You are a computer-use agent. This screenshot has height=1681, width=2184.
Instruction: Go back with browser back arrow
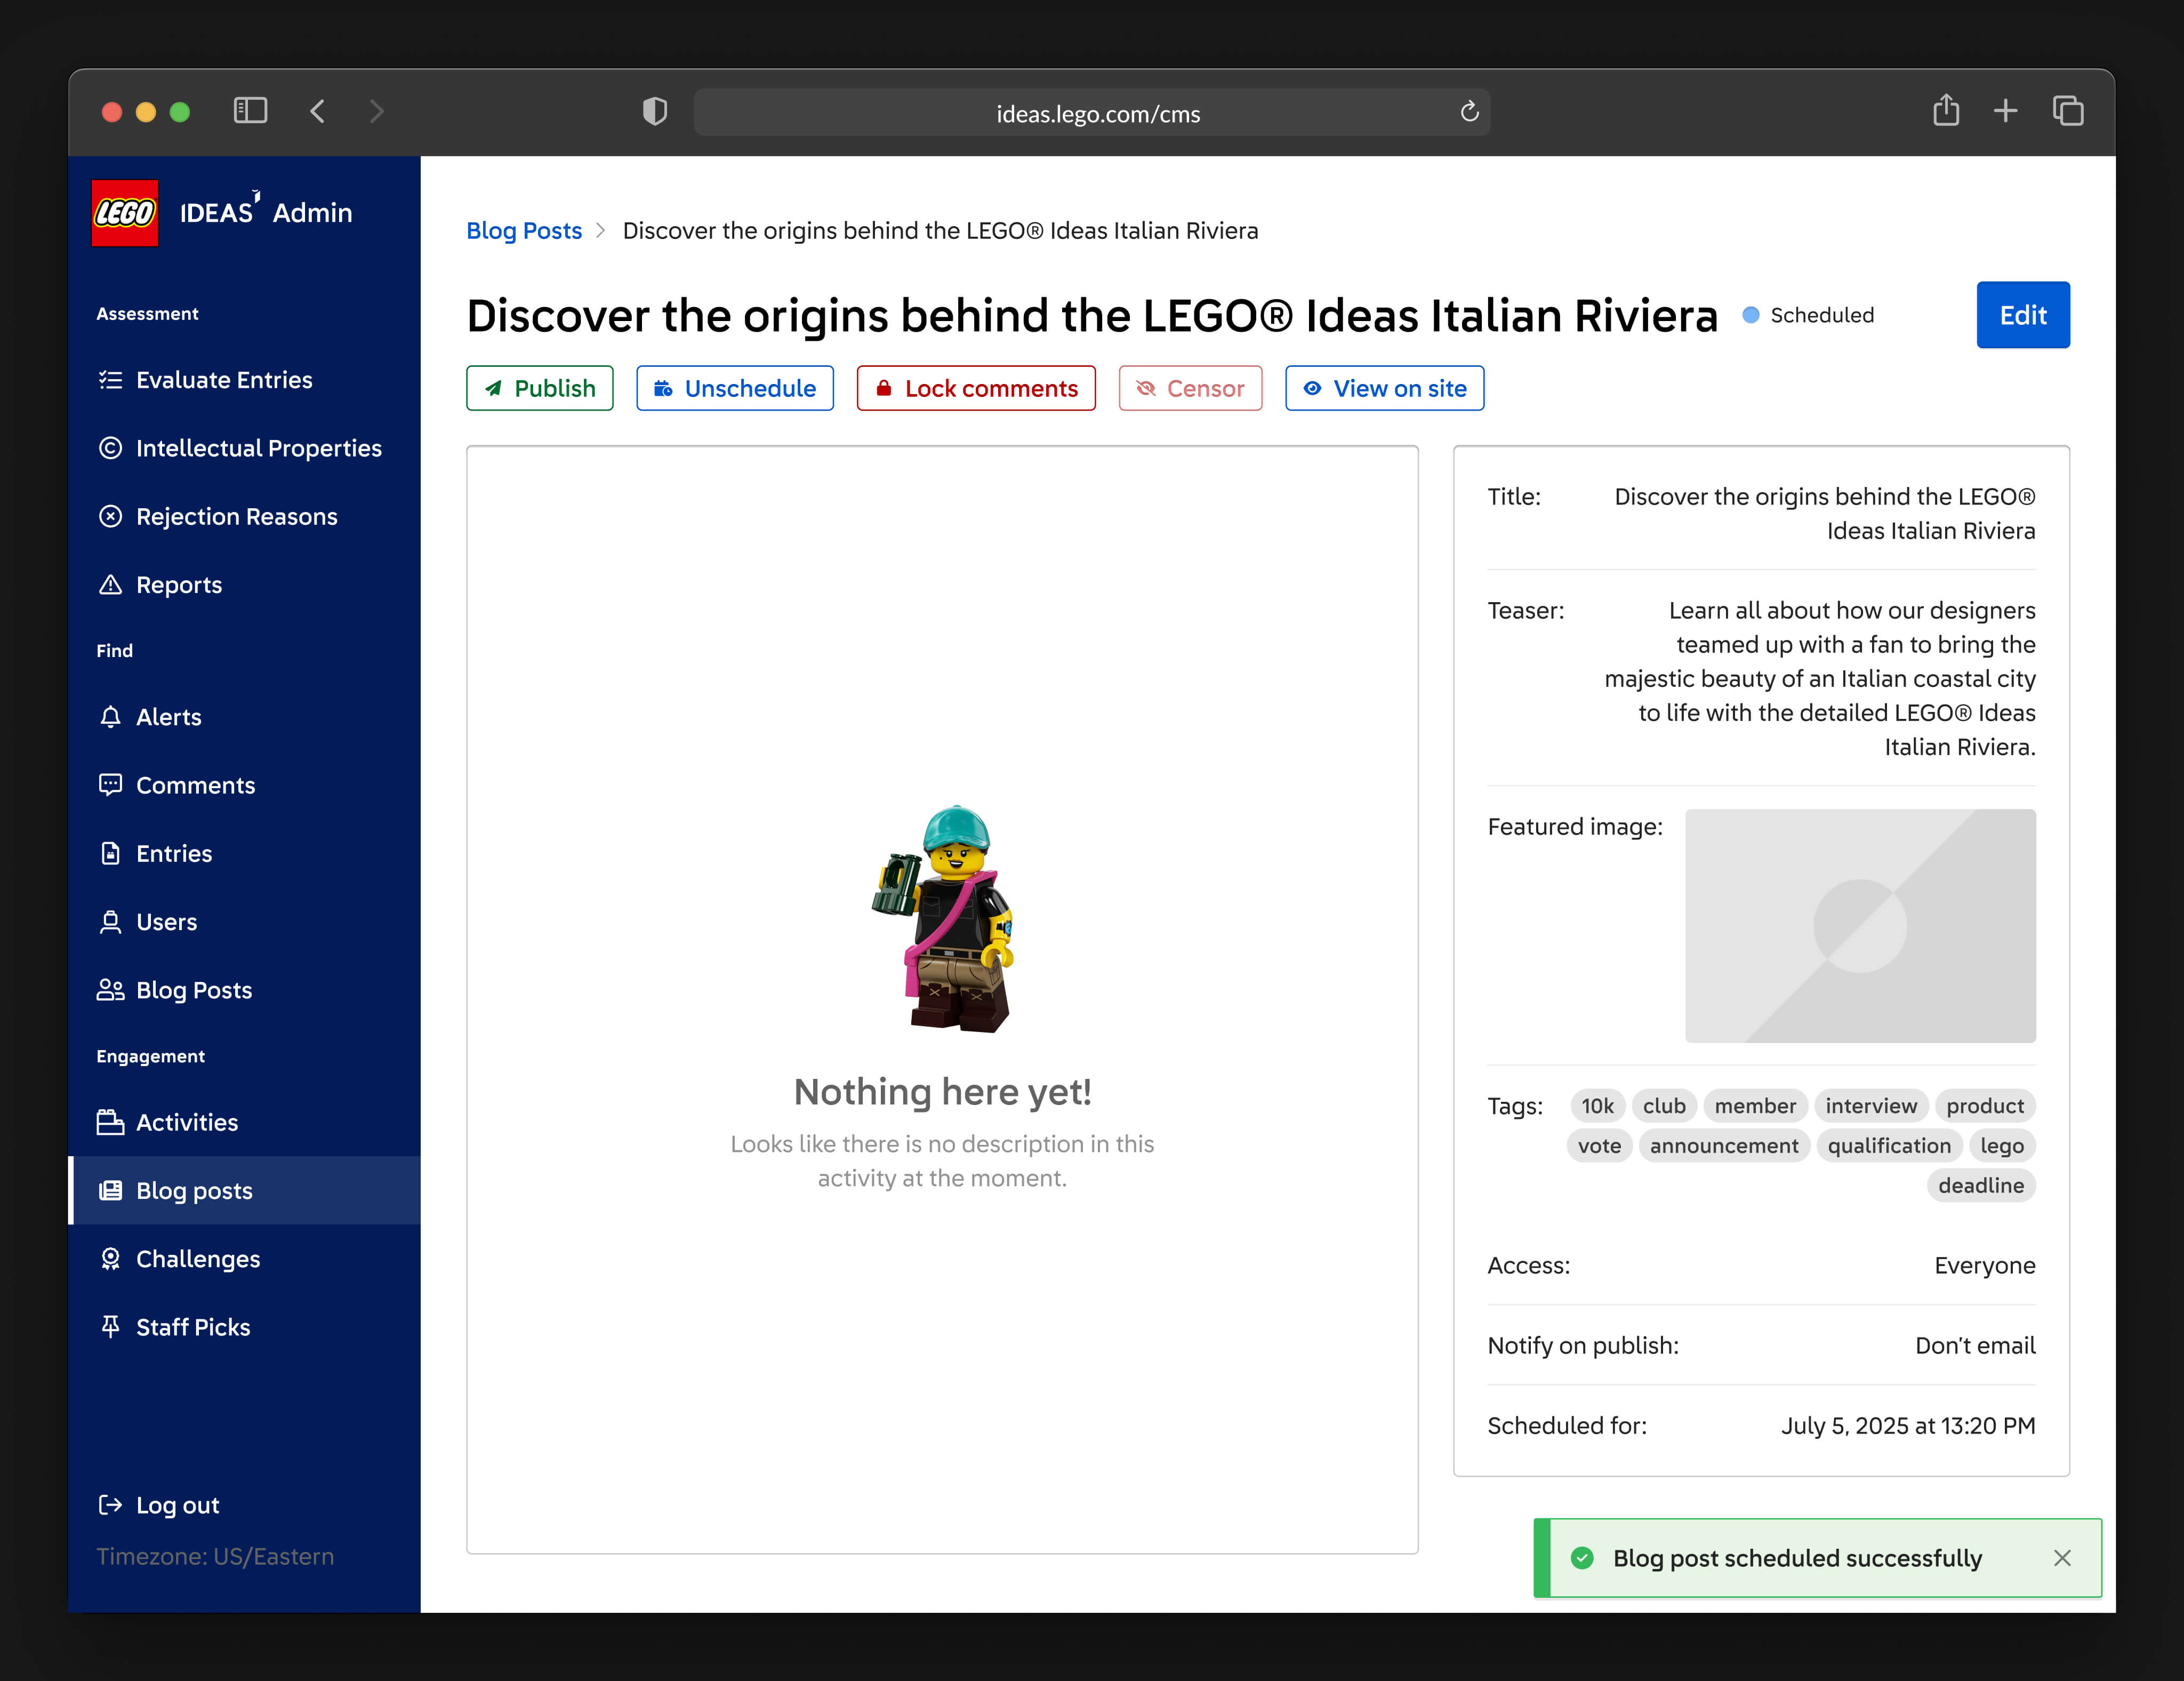tap(318, 111)
